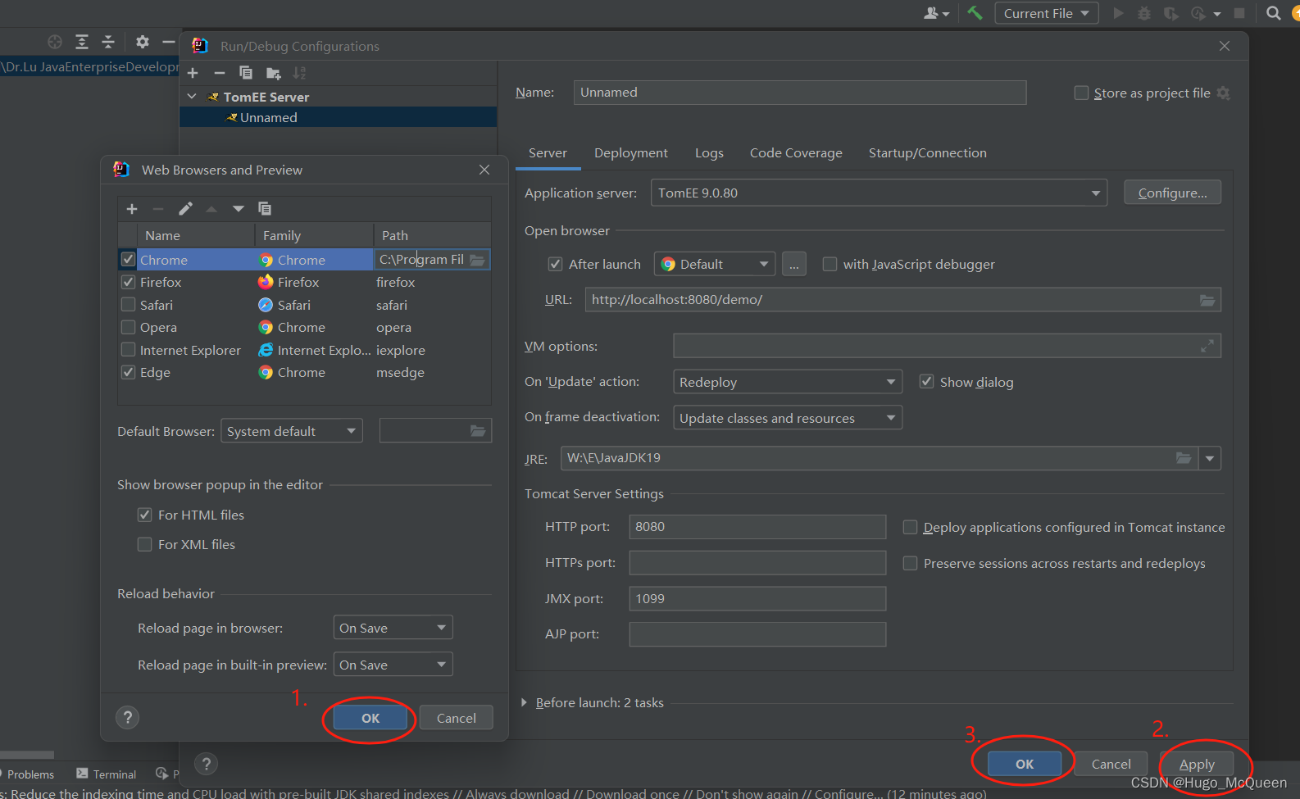Collapse the TomEE Server tree node

[x=192, y=97]
